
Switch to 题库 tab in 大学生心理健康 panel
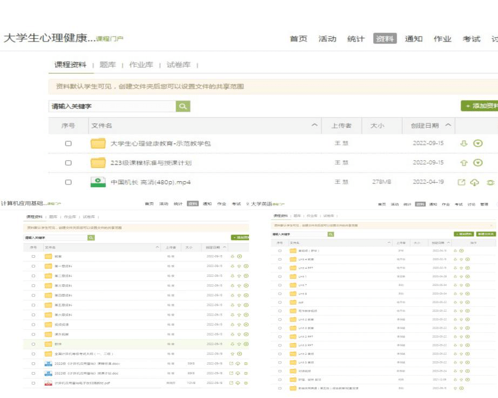107,65
